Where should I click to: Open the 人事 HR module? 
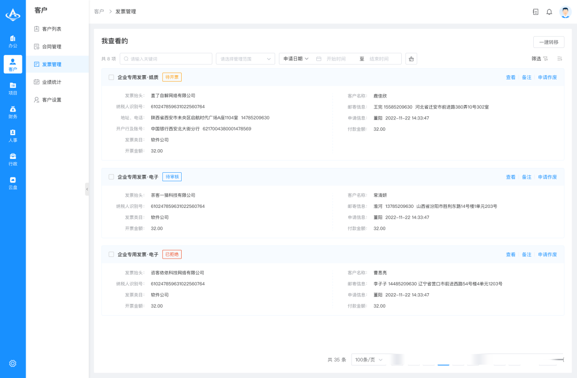13,135
